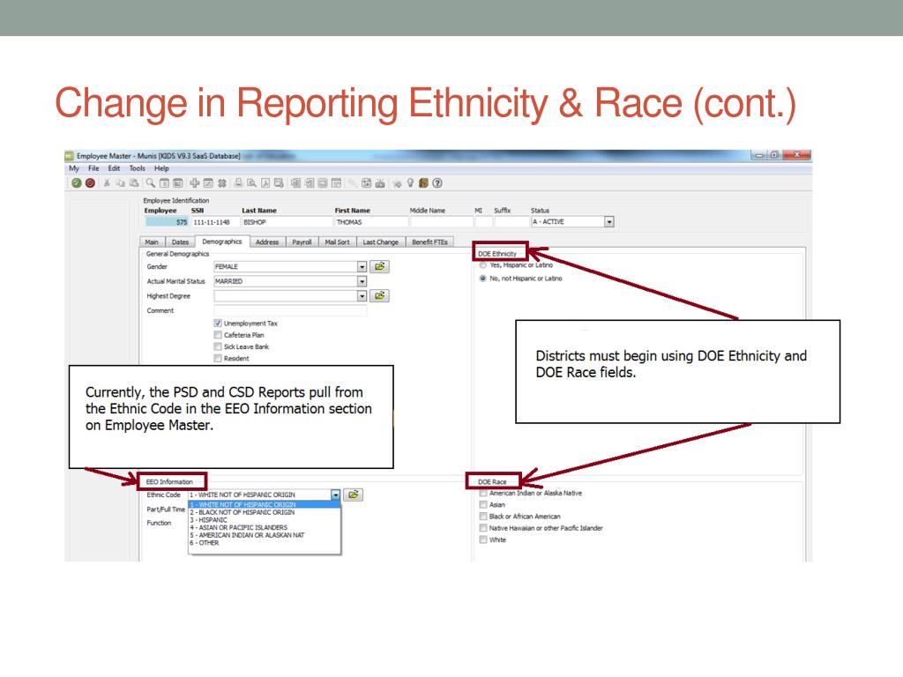903x677 pixels.
Task: Click the Delete X toolbar icon
Action: coord(221,183)
